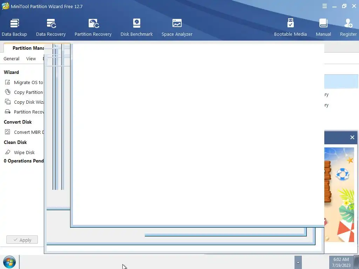Launch Data Recovery from the toolbar

51,27
